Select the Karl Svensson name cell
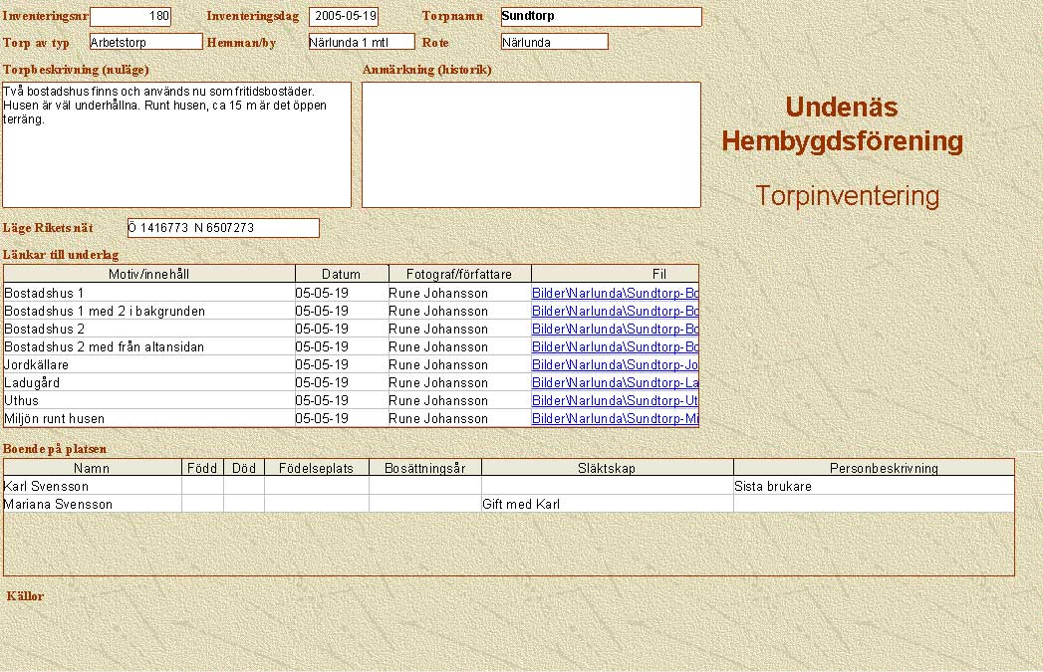Image resolution: width=1043 pixels, height=672 pixels. click(x=93, y=487)
